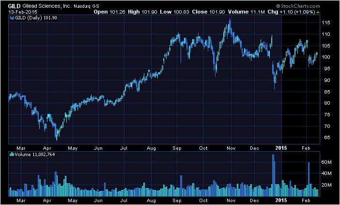
Task: Click Apr on the price chart date axis
Action: [x=47, y=148]
